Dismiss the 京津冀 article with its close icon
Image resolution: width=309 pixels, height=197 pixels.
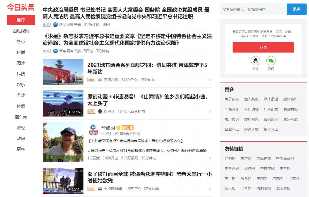(210, 80)
